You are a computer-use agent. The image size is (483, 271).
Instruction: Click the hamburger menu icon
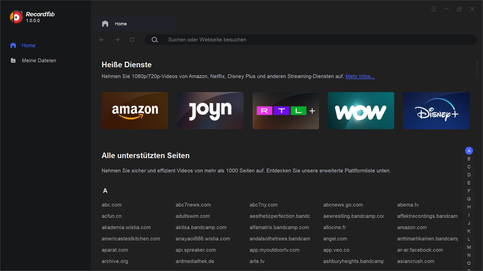point(434,9)
